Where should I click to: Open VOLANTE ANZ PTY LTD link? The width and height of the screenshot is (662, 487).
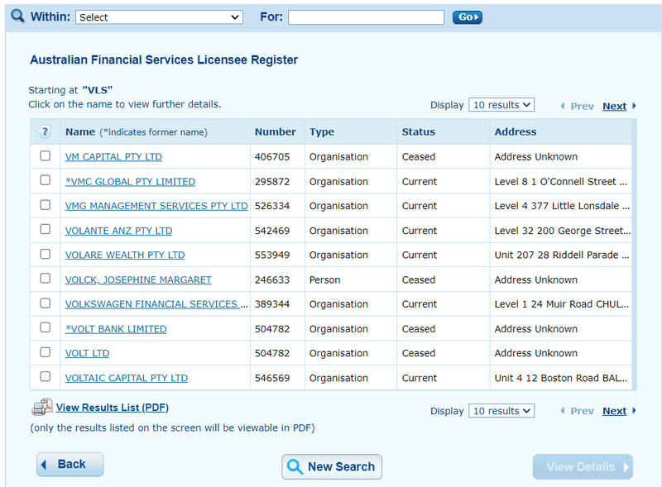pos(118,231)
